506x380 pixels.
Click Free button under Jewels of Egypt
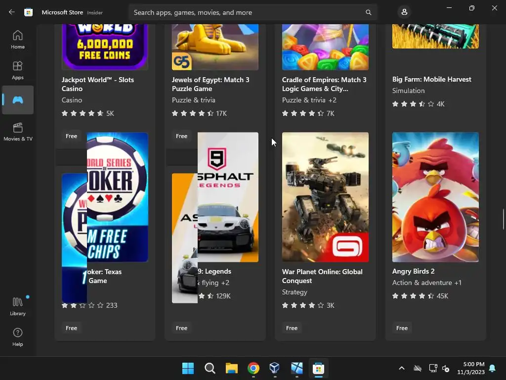(x=181, y=136)
